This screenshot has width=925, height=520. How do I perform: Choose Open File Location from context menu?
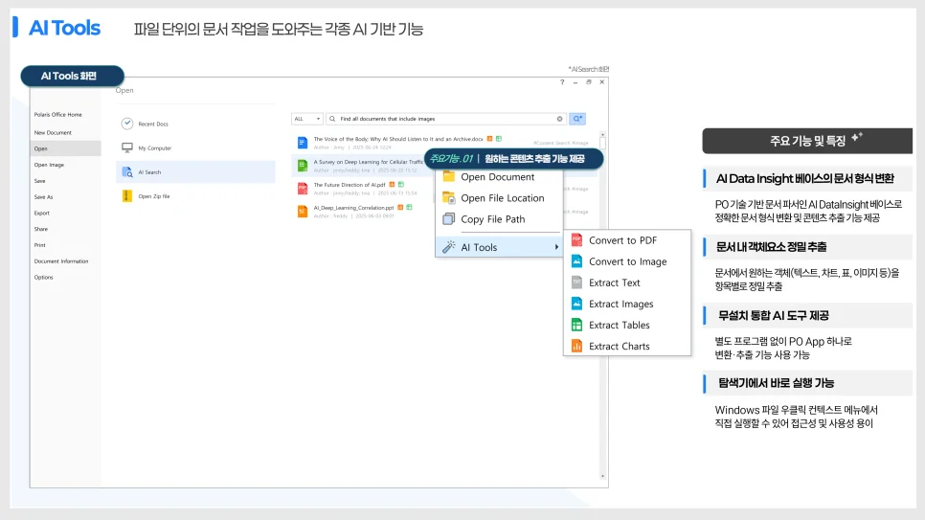click(x=499, y=197)
